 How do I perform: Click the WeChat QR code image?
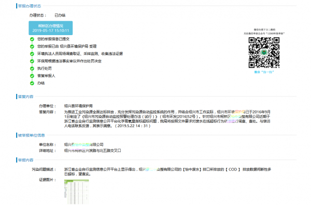[x=264, y=53]
